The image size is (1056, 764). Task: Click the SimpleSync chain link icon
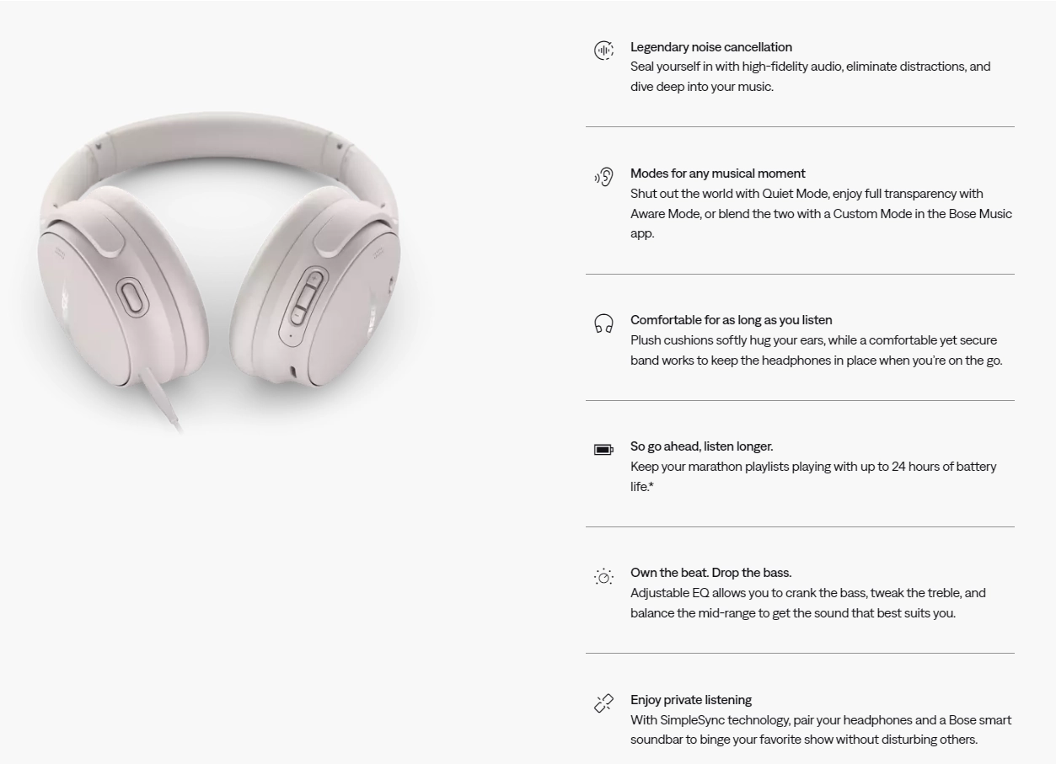[x=603, y=703]
